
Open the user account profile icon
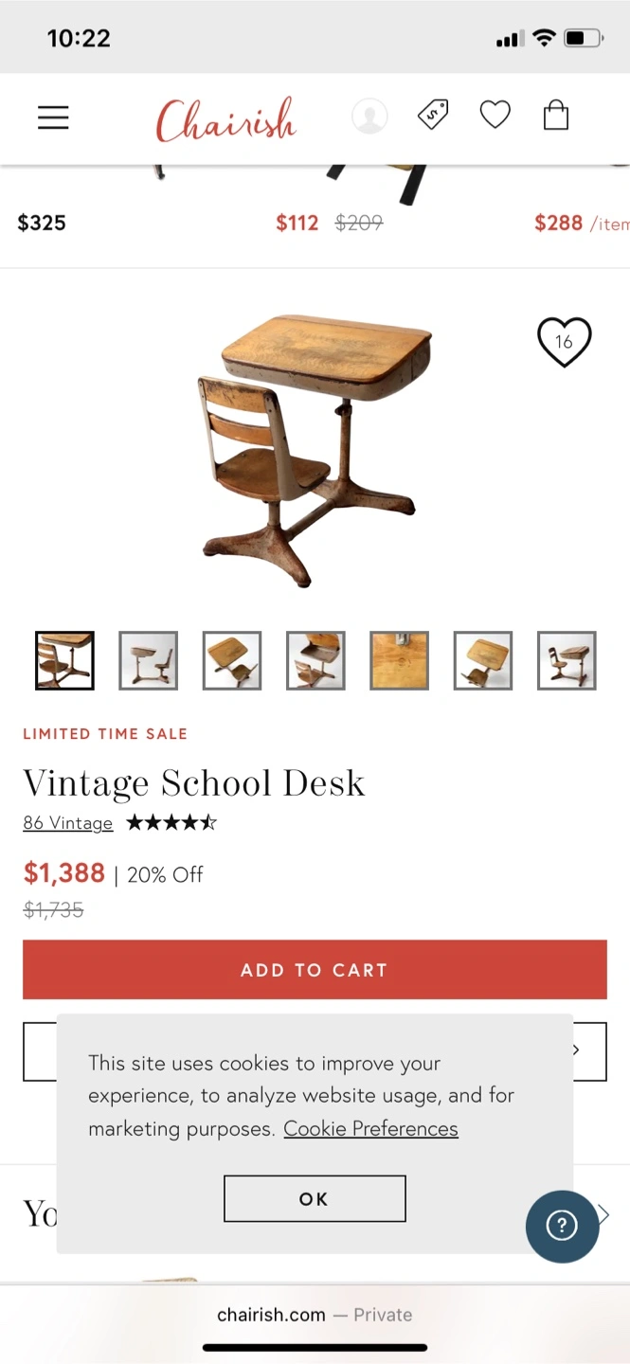point(369,117)
